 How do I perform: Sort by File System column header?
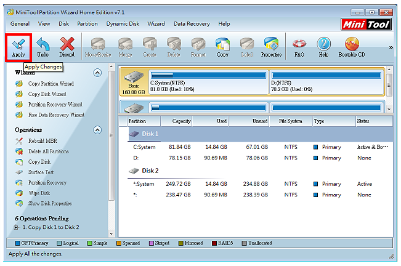(291, 121)
